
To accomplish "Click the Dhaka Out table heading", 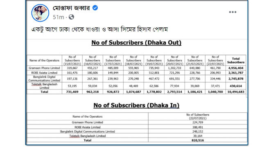I will click(x=136, y=42).
